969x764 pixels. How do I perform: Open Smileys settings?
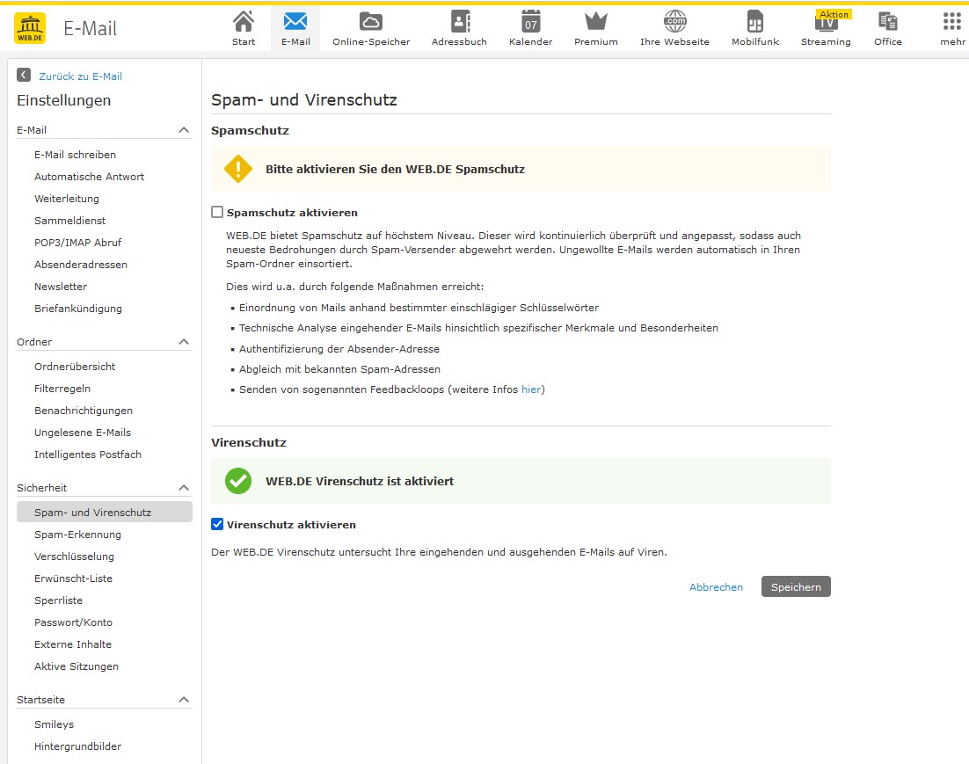(x=54, y=724)
